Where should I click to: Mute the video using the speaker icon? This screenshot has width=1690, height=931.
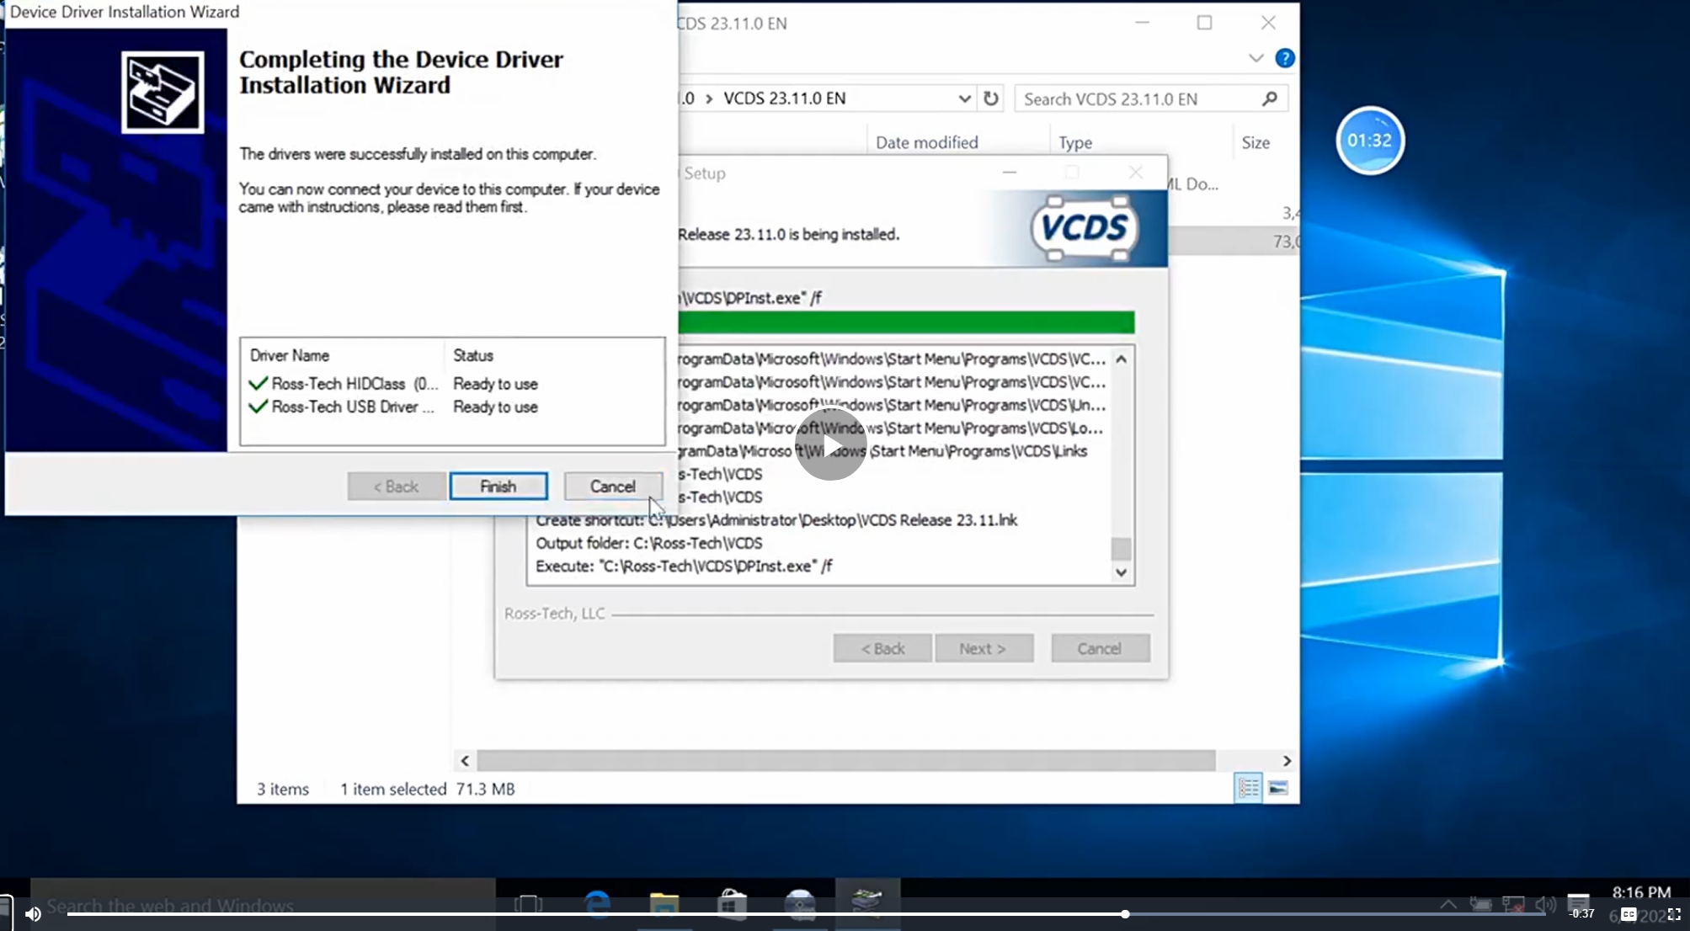coord(33,913)
